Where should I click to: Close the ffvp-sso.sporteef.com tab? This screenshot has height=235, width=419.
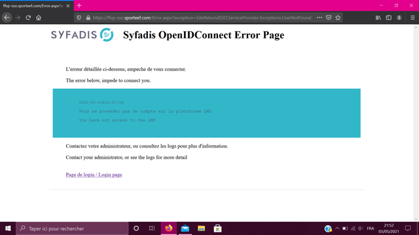(x=68, y=6)
